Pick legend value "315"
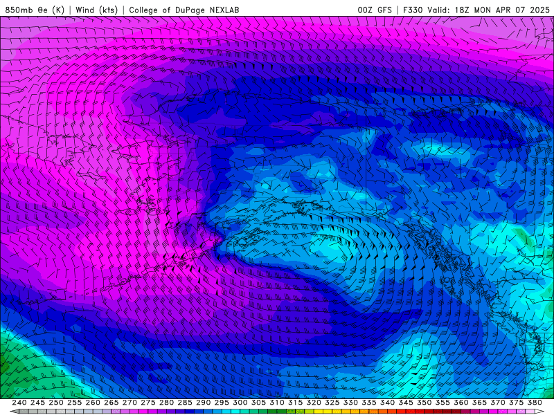This screenshot has width=554, height=415. [x=296, y=403]
